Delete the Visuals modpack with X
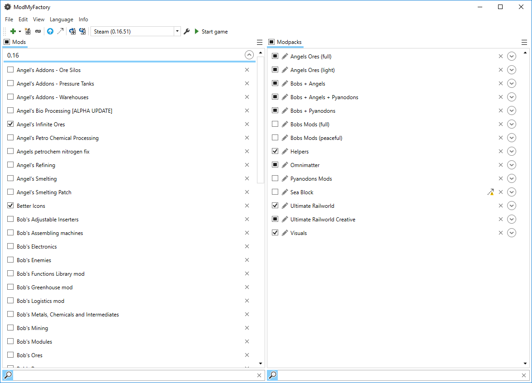 tap(500, 233)
